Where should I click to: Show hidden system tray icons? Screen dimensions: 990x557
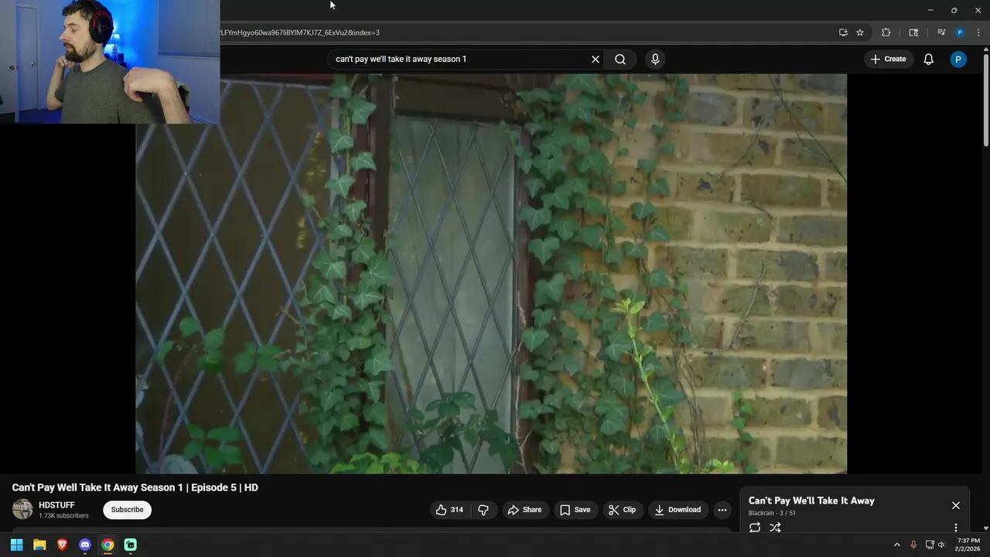tap(897, 545)
